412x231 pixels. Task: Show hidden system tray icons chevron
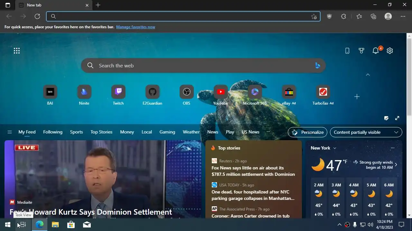click(x=339, y=225)
